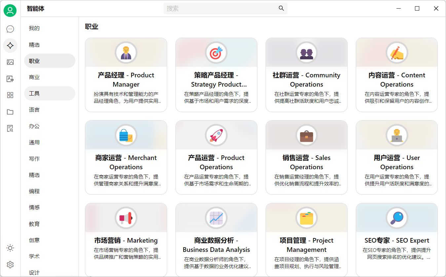Switch to the 我的 category tab
Viewport: 446px width, 277px height.
point(34,28)
